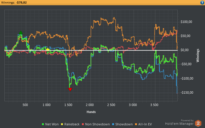This screenshot has height=128, width=205.
Task: Click the $0,00 axis label
Action: click(x=184, y=50)
